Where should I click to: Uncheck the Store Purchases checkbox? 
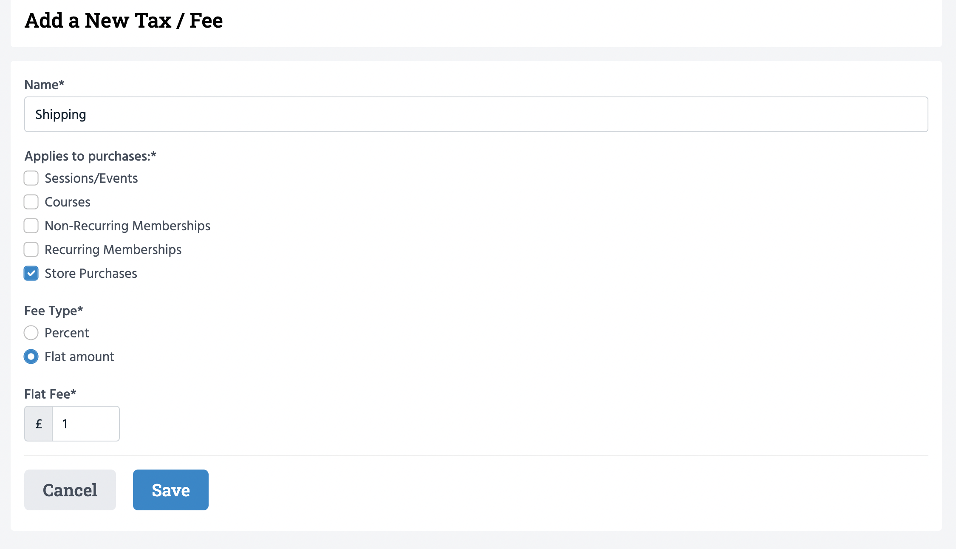pos(31,274)
